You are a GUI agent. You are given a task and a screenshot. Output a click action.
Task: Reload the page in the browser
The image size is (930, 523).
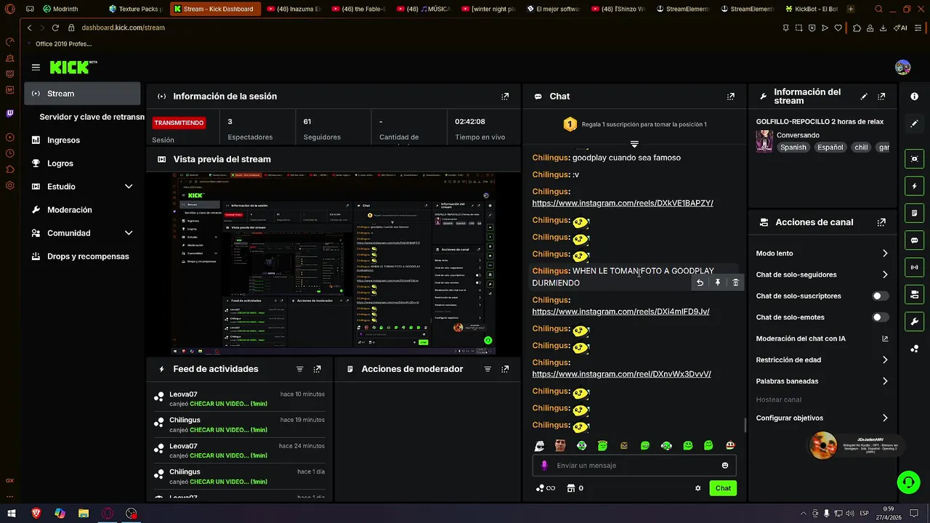coord(55,28)
